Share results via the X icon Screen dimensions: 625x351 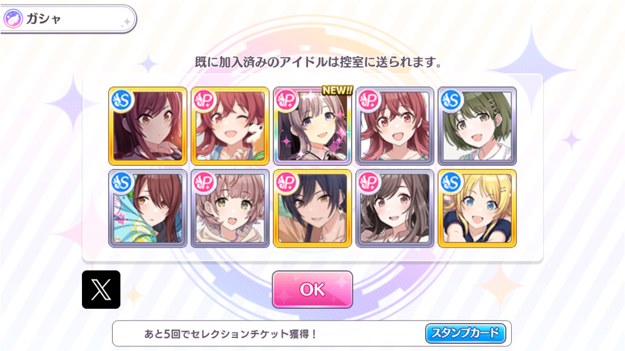tap(102, 289)
